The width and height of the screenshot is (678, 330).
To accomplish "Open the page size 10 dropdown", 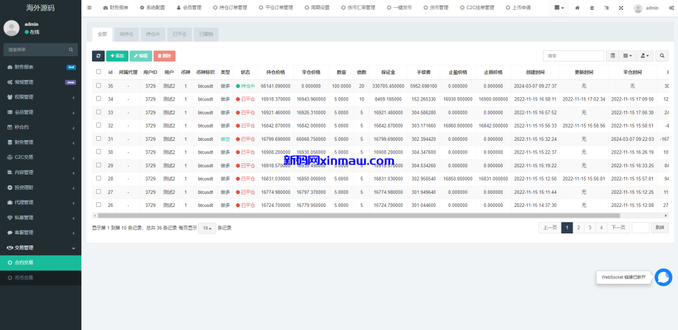I will pos(207,228).
